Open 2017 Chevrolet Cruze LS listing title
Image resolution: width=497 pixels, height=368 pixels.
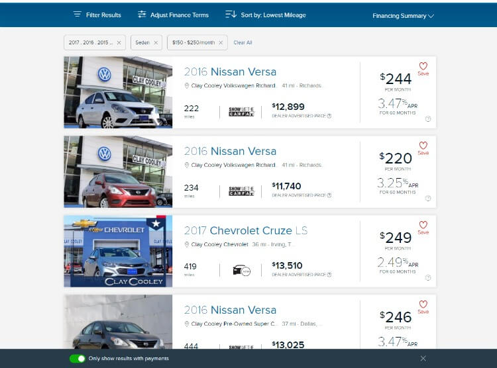coord(246,230)
